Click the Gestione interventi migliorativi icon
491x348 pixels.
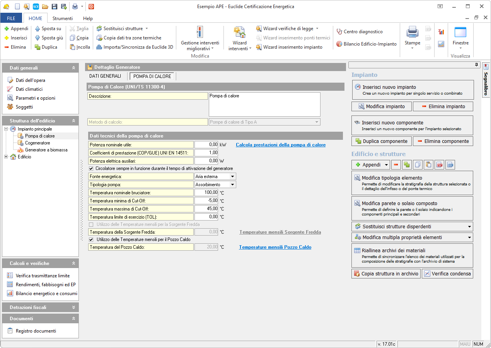click(x=199, y=32)
